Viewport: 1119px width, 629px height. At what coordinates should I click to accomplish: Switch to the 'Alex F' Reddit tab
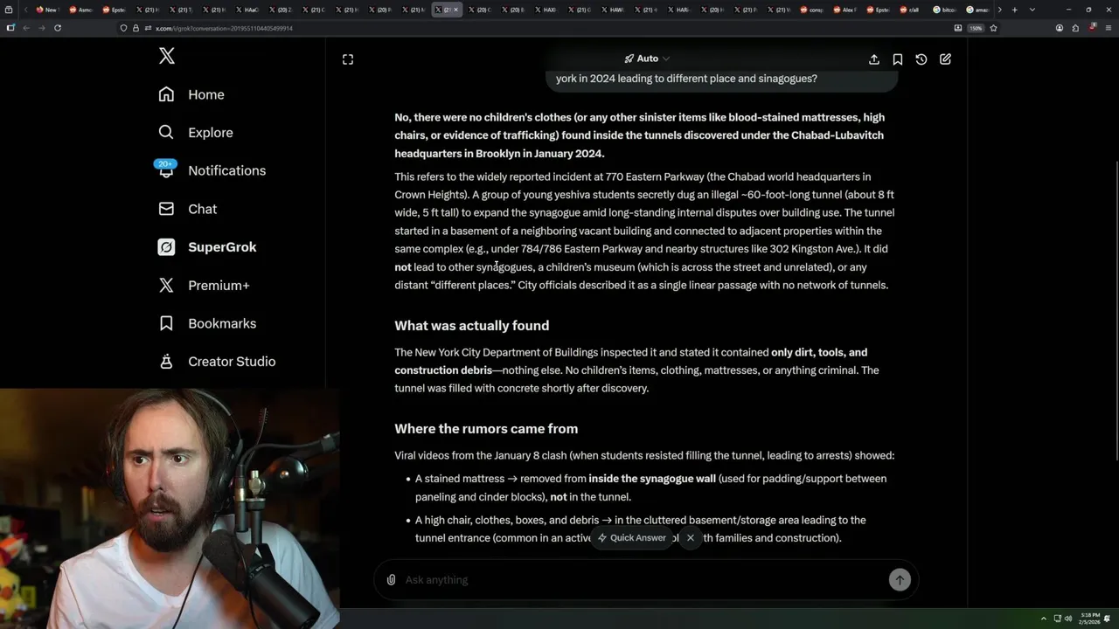tap(846, 10)
